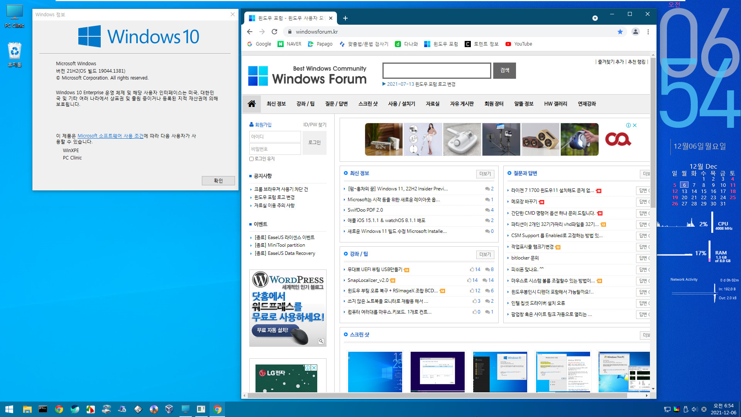Open Chrome tab search dropdown arrow
This screenshot has height=417, width=741.
595,18
